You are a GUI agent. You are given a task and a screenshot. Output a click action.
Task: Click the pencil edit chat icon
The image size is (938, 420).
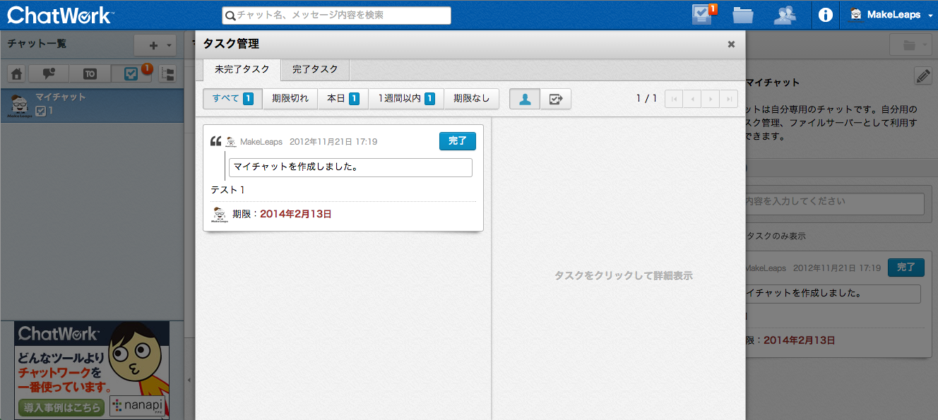pyautogui.click(x=923, y=76)
